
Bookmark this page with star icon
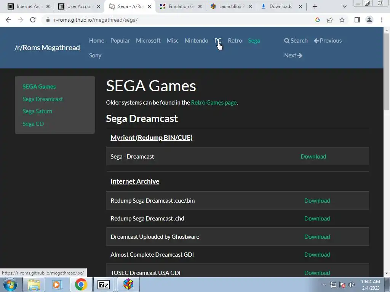click(342, 20)
